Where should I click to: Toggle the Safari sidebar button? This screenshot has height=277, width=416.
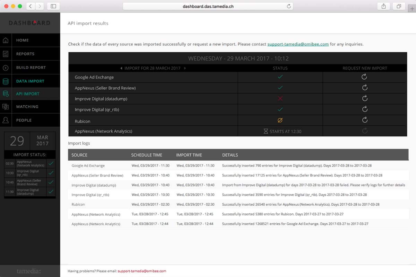click(53, 6)
